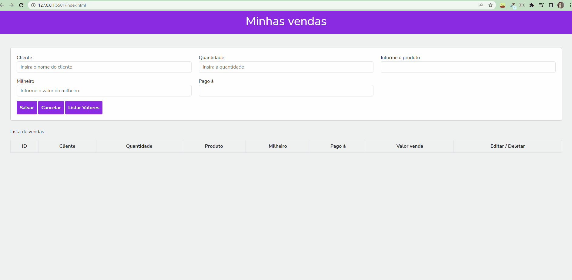Click the address bar URL

[62, 5]
